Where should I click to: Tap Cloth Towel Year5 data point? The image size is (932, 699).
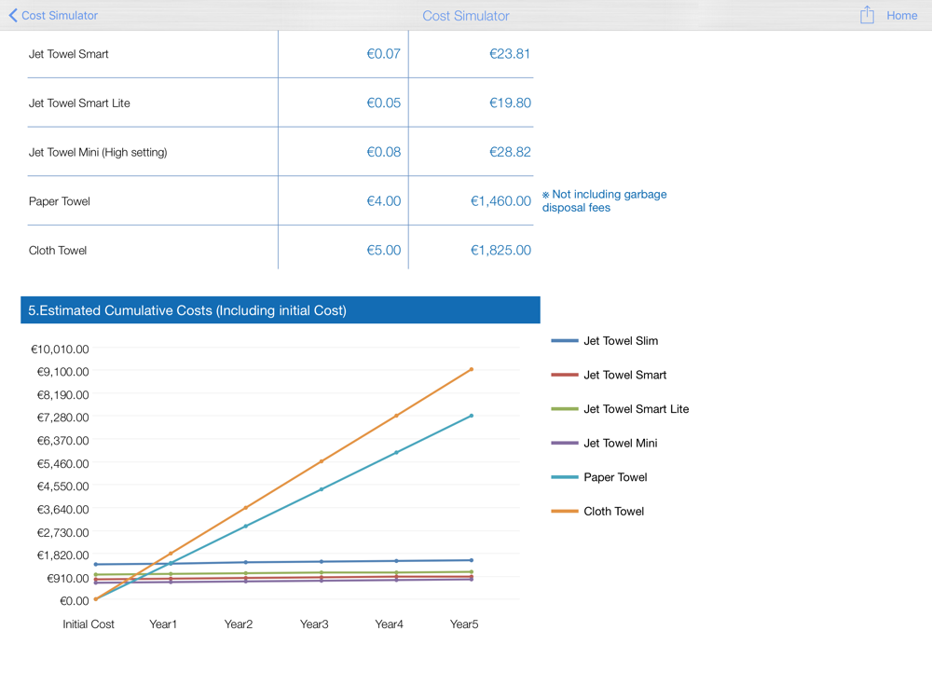pos(472,369)
